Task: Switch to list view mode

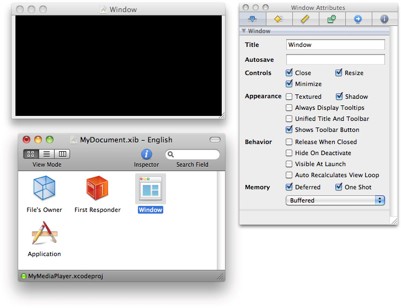Action: [x=47, y=154]
